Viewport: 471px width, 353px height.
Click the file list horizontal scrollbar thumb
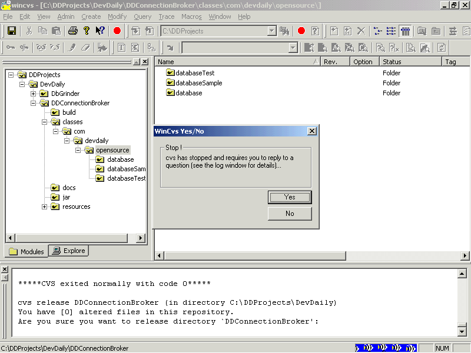[255, 256]
